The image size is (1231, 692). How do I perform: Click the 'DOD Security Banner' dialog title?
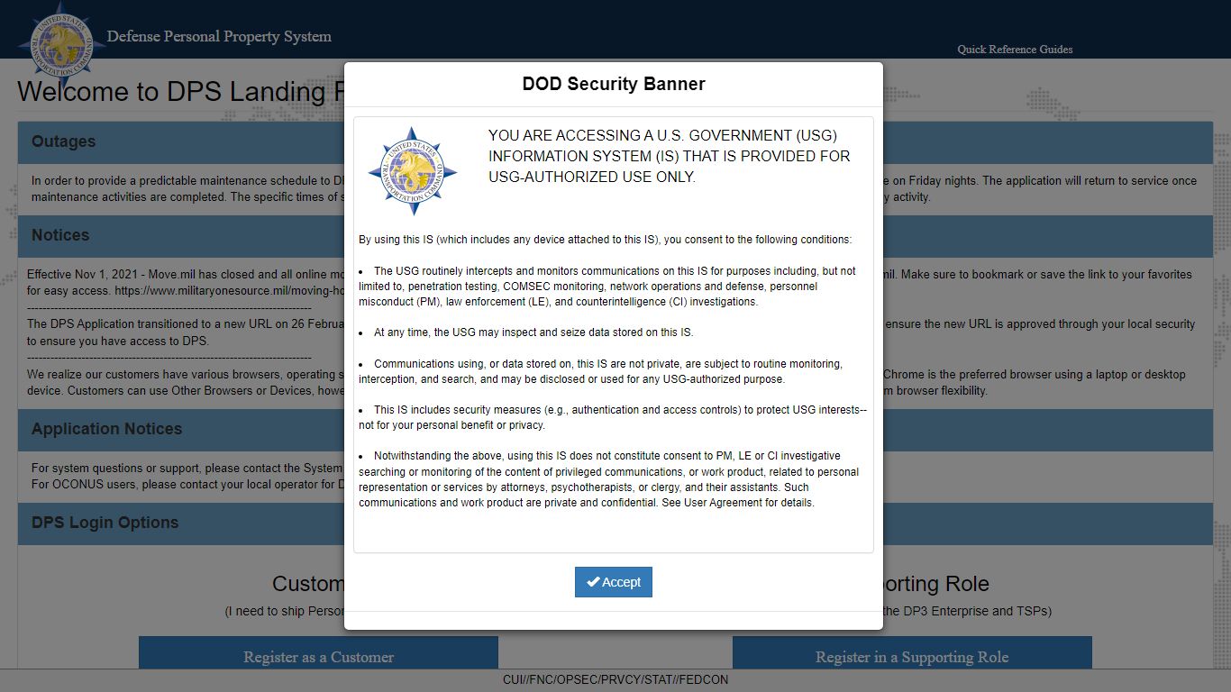[614, 84]
